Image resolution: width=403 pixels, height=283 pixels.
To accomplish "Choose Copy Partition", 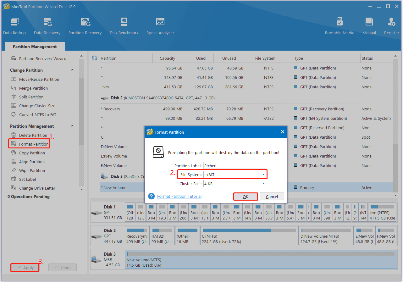I will [x=28, y=153].
